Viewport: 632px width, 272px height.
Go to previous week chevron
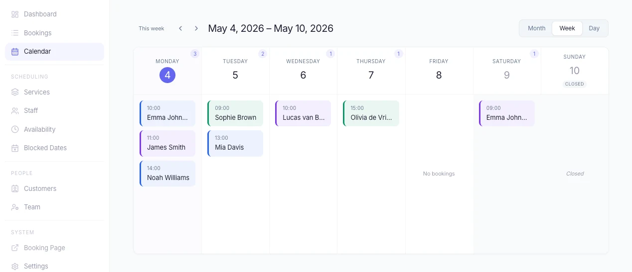click(180, 28)
